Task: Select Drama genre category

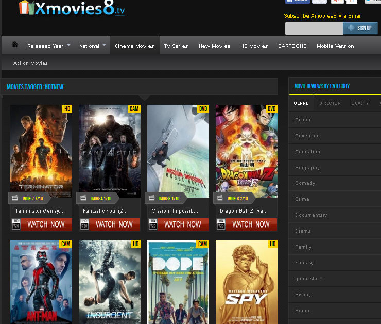Action: tap(303, 231)
